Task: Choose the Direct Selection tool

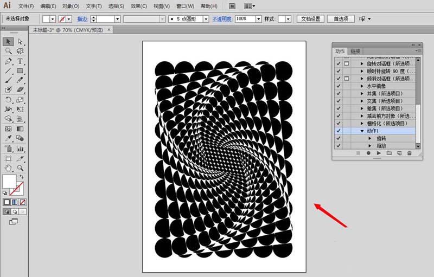Action: coord(20,41)
